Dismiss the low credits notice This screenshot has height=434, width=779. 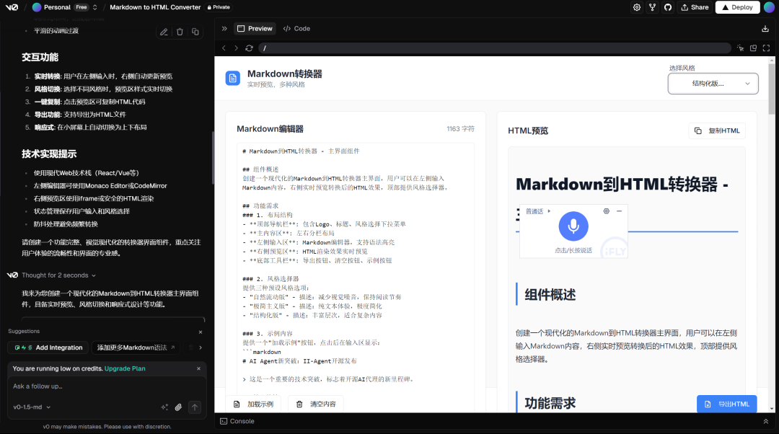tap(199, 368)
